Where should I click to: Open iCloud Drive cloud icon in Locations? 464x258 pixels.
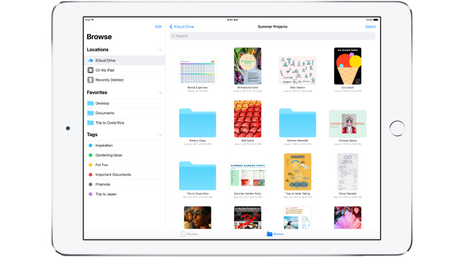(90, 60)
